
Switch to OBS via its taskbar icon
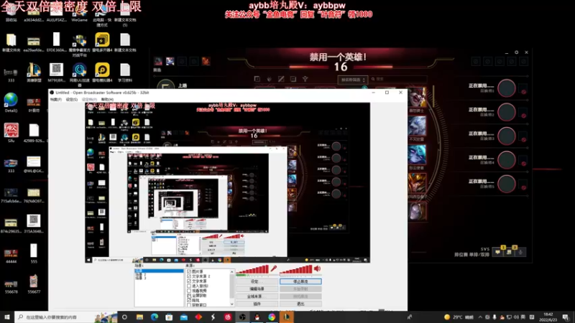pyautogui.click(x=242, y=317)
